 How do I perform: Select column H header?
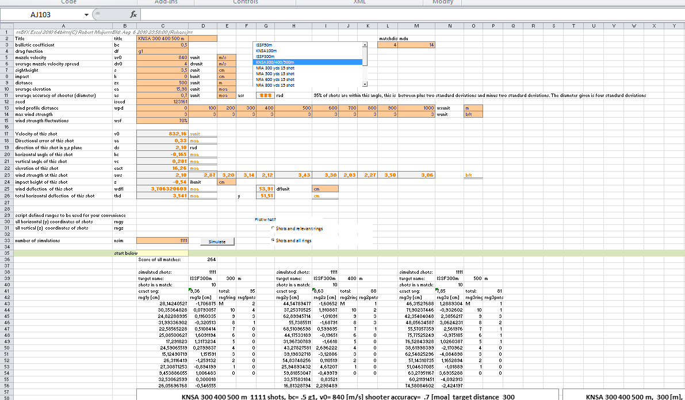293,26
